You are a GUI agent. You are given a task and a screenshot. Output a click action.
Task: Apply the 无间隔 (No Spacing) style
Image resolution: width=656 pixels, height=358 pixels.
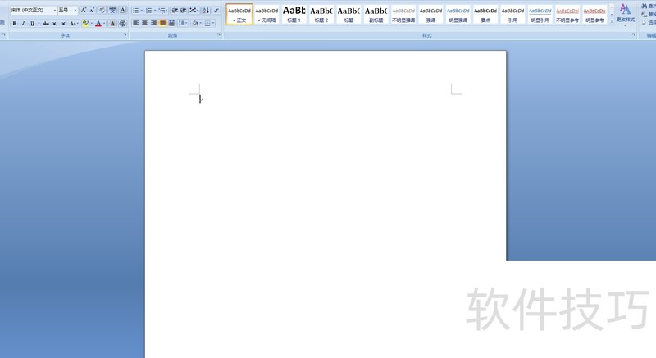point(266,14)
